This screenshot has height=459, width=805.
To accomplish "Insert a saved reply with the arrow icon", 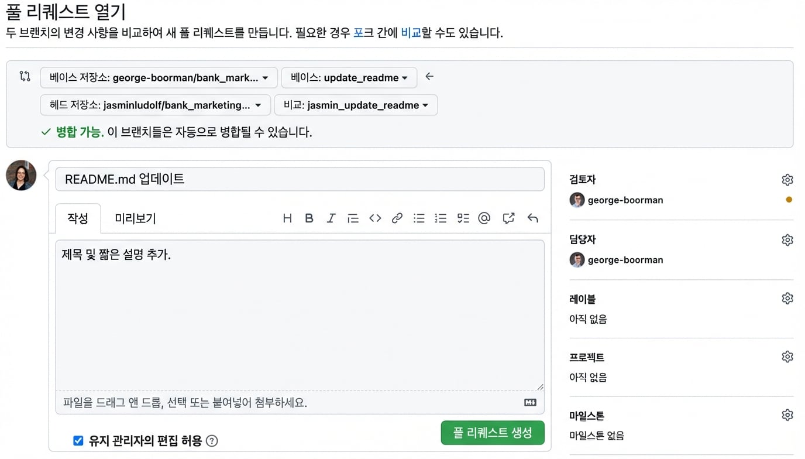I will coord(532,218).
